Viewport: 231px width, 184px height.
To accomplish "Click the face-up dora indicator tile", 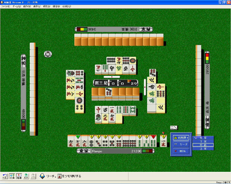I will [109, 92].
